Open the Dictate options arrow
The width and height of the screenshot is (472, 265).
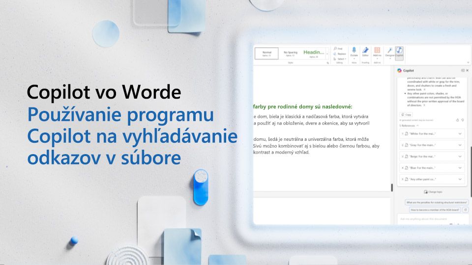(x=354, y=58)
